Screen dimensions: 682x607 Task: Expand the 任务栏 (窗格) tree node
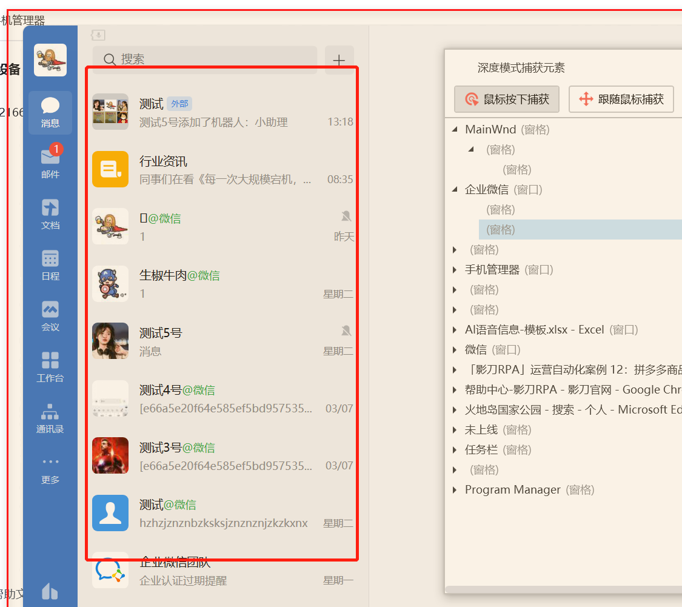tap(455, 450)
